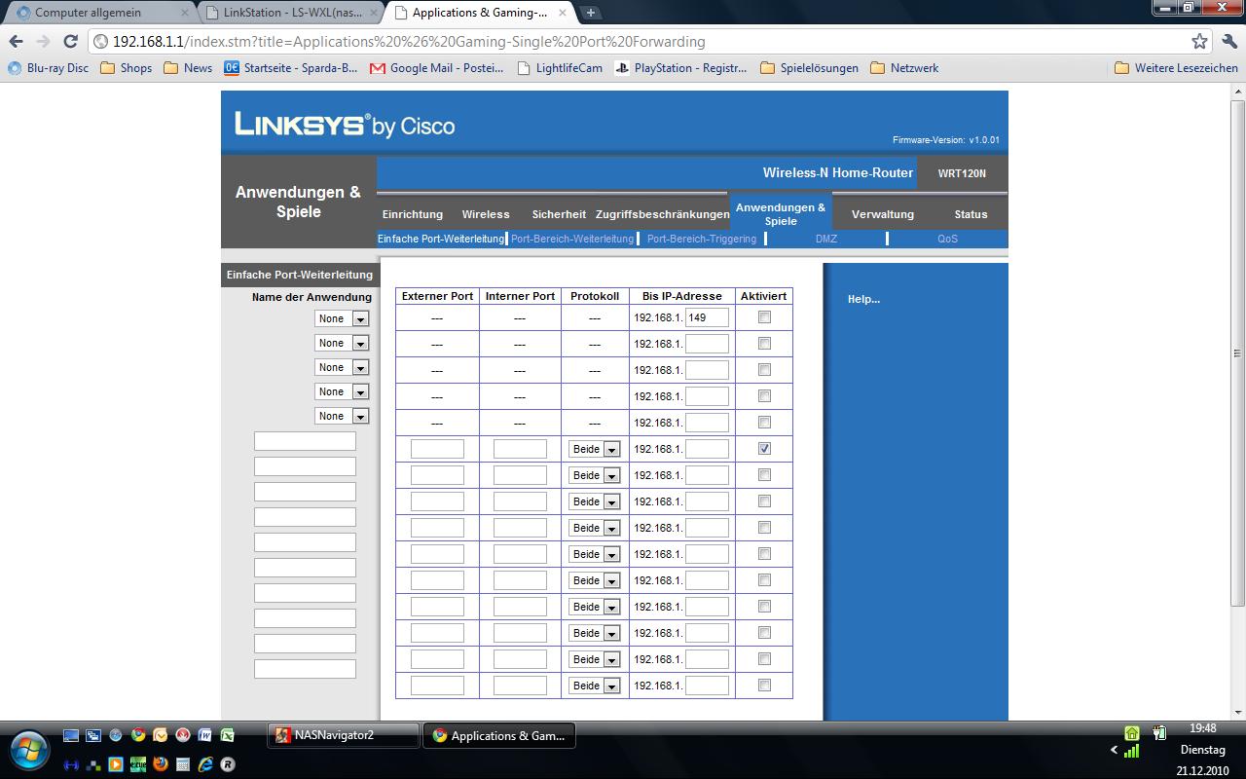
Task: Open Microsoft Word from the quick launch bar
Action: (205, 735)
